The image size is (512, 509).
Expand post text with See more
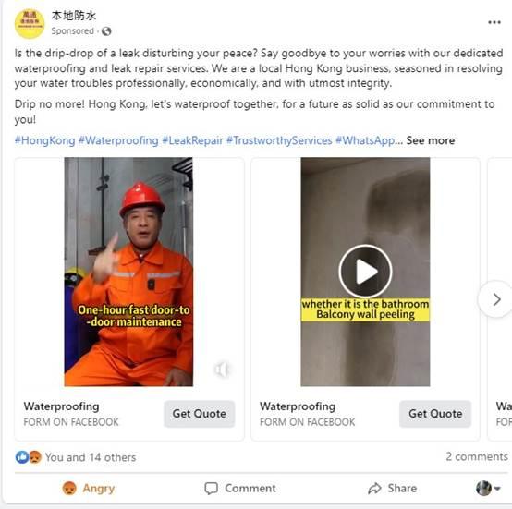[431, 140]
